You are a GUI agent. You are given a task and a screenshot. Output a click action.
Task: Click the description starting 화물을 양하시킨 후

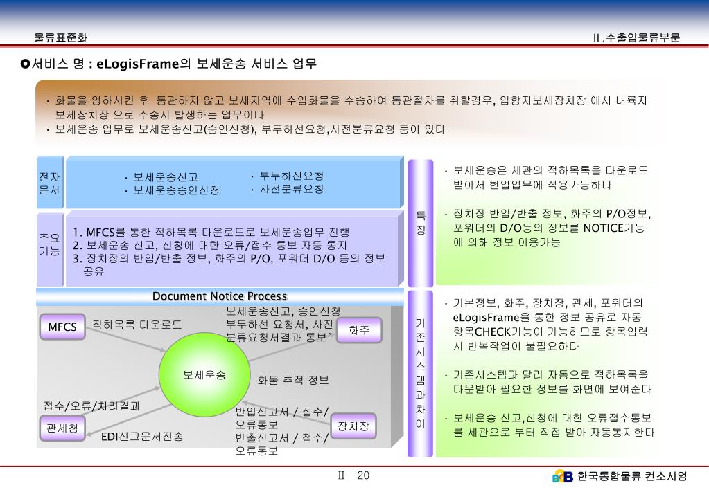[347, 107]
